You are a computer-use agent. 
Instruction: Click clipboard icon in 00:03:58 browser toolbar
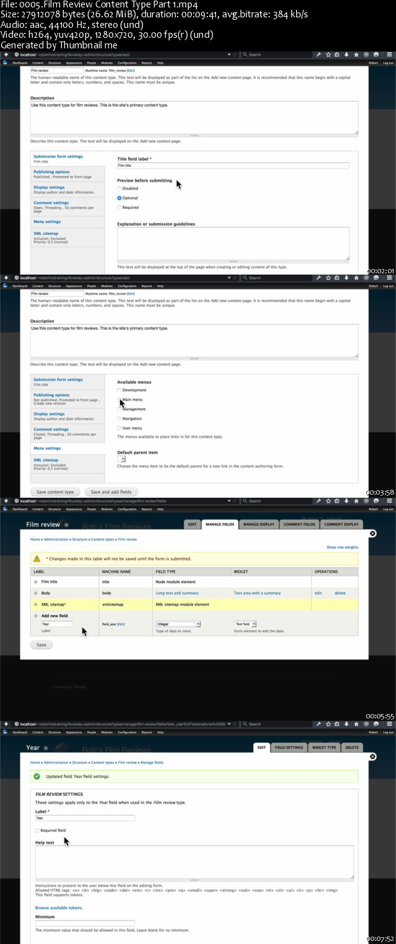pyautogui.click(x=337, y=278)
